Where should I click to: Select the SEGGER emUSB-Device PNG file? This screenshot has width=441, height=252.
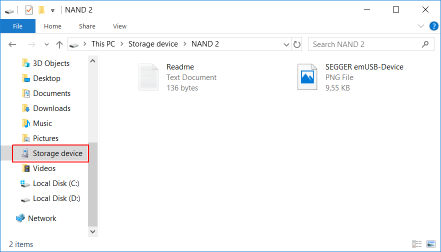pyautogui.click(x=350, y=77)
